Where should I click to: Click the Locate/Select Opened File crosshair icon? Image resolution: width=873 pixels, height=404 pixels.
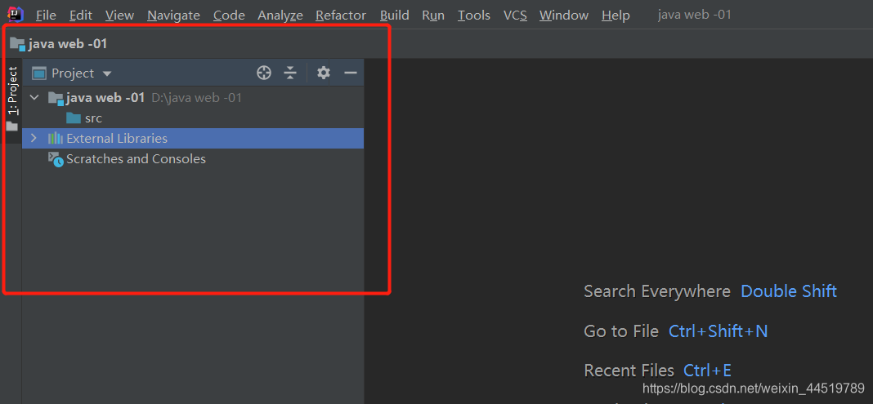[264, 73]
